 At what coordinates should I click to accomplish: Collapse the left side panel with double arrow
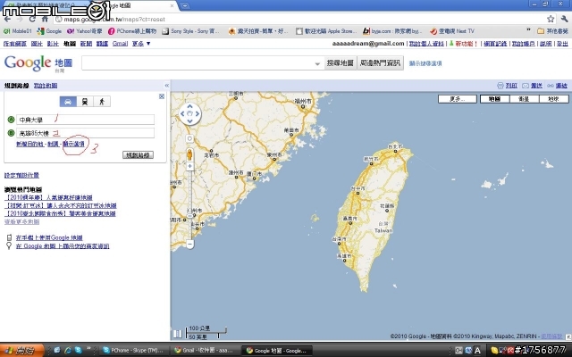click(167, 86)
